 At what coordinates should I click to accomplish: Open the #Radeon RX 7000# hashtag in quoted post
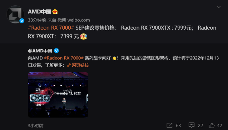pos(64,58)
